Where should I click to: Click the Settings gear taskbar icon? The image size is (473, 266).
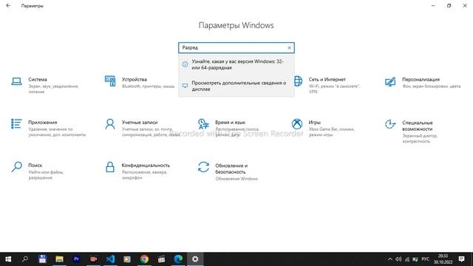(x=195, y=259)
